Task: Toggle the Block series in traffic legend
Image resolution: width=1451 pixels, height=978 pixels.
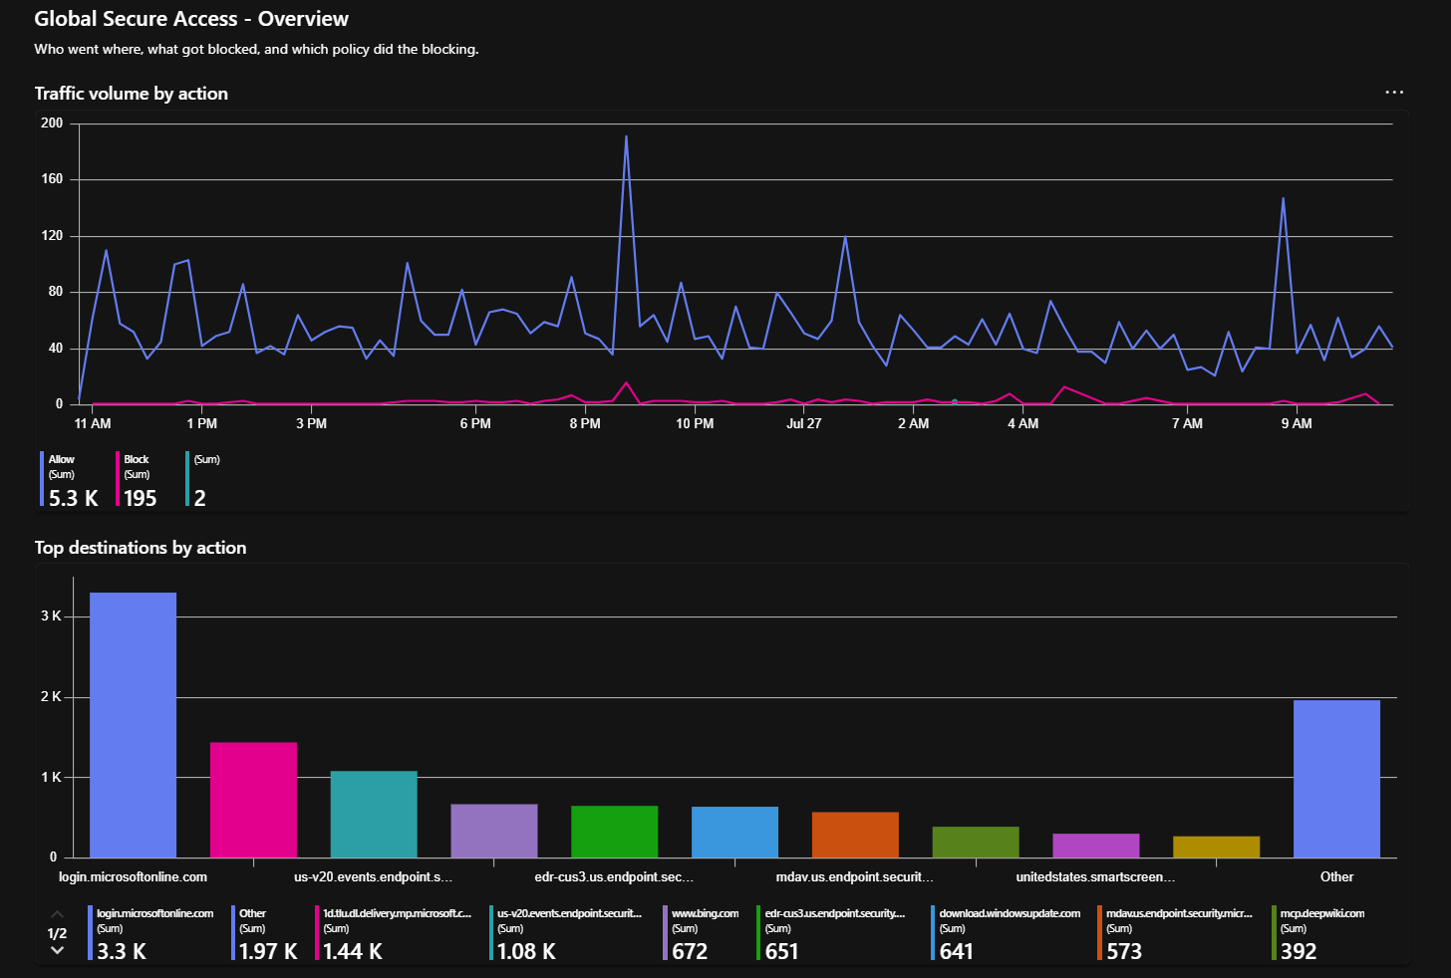Action: click(140, 479)
